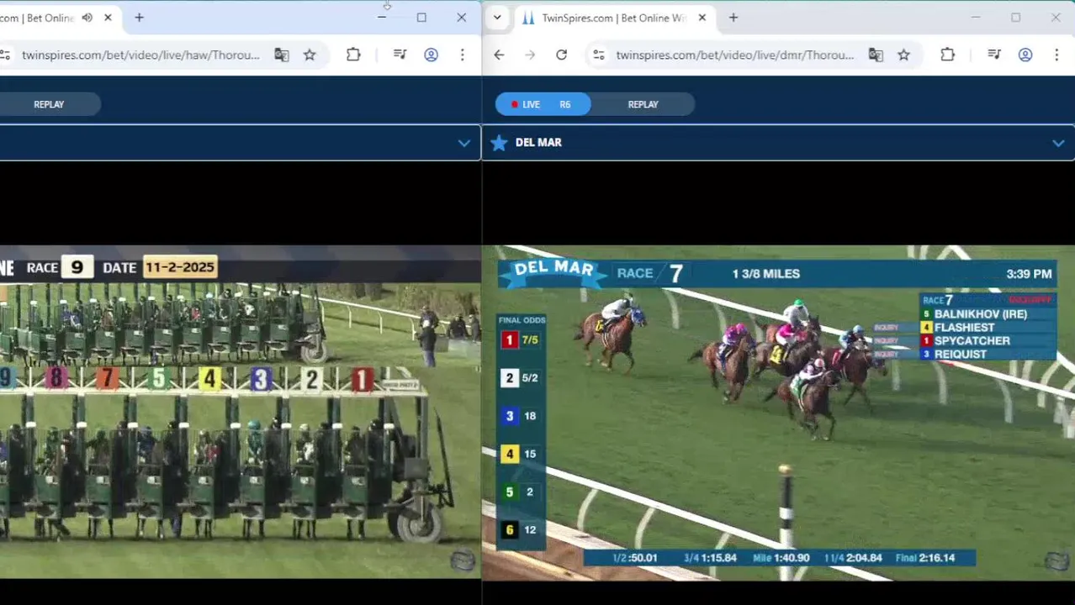Open the Extensions puzzle icon in the left window
Screen dimensions: 1075x605
(x=353, y=55)
